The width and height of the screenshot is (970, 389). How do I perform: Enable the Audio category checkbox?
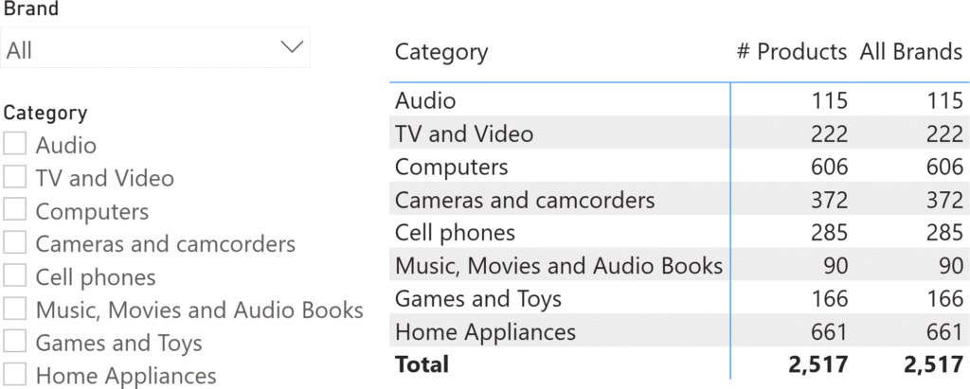[15, 145]
